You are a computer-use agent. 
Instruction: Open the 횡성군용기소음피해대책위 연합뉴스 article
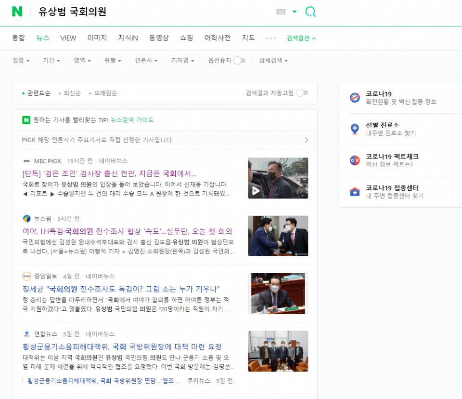pyautogui.click(x=122, y=346)
